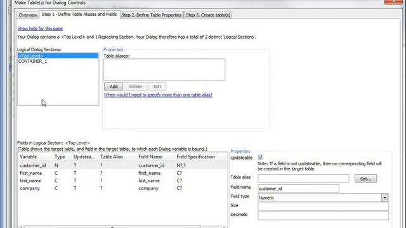Open the multiple table alias help link

pos(158,95)
